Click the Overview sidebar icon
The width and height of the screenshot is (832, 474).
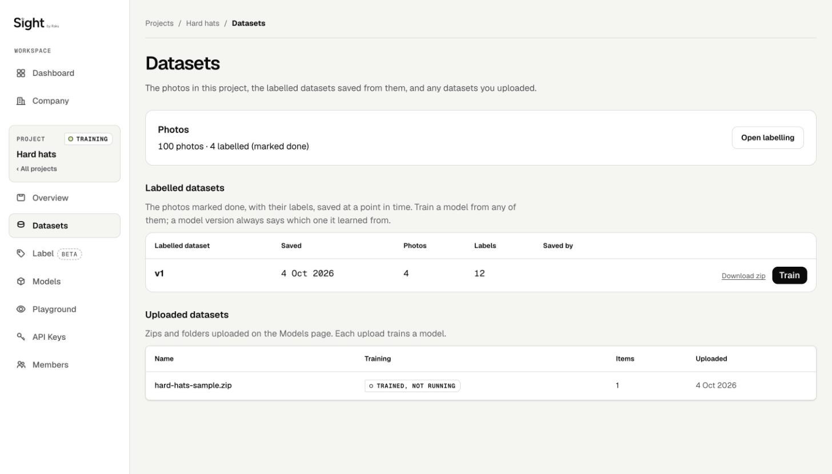pyautogui.click(x=21, y=198)
